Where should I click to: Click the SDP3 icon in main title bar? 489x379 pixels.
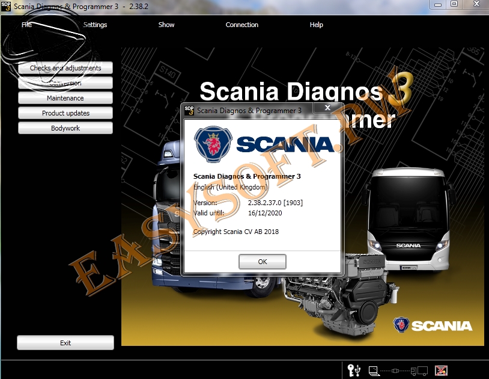pyautogui.click(x=6, y=6)
